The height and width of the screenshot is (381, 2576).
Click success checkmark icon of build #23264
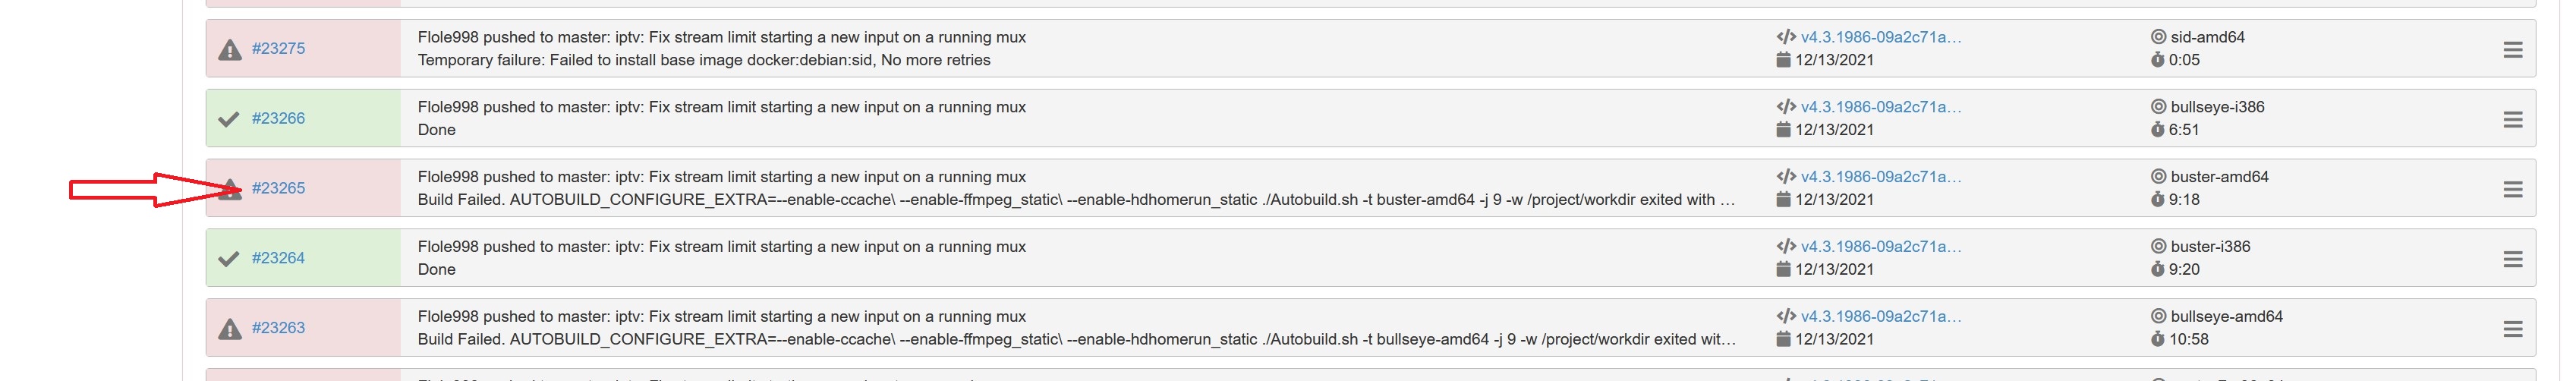229,259
